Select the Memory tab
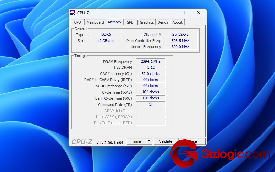Viewport: 275px width, 172px height. pyautogui.click(x=114, y=22)
